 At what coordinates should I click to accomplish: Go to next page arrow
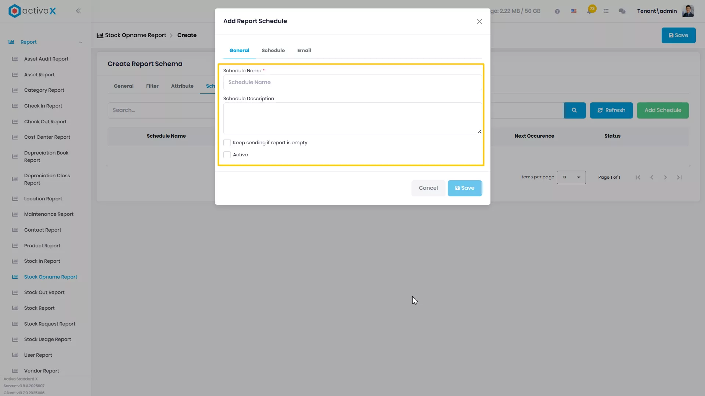point(665,178)
